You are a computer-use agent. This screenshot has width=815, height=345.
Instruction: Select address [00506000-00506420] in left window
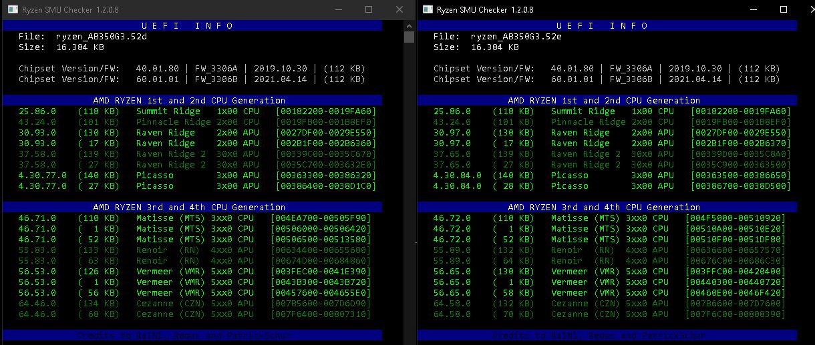[321, 229]
